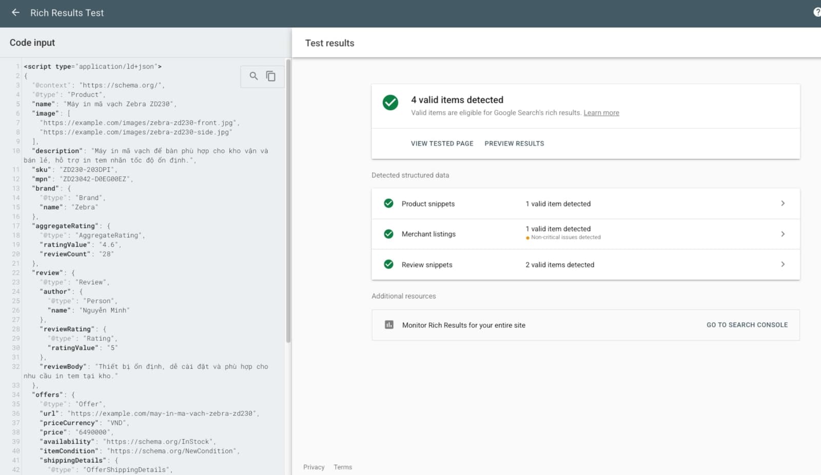
Task: Click code line containing "sku" value
Action: (74, 170)
